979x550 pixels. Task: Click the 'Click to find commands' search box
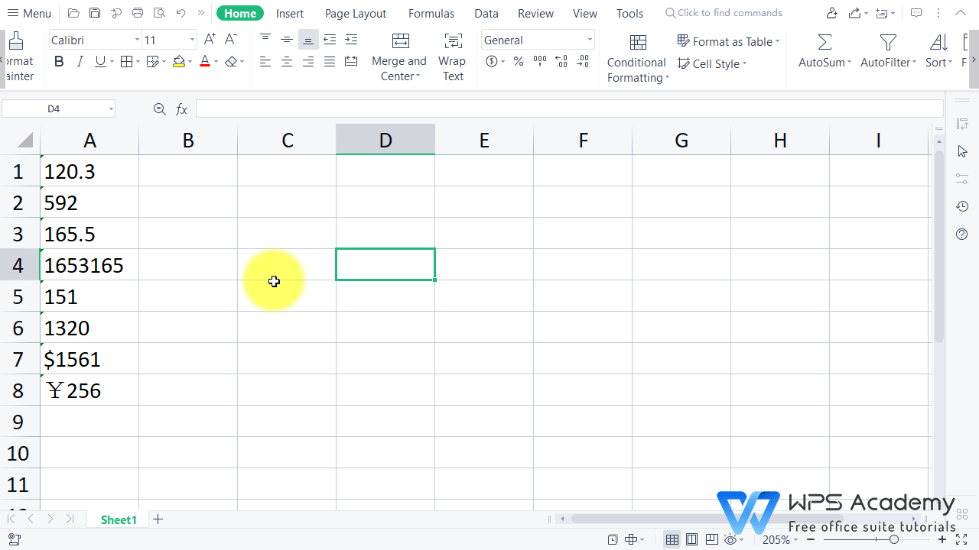click(x=724, y=13)
